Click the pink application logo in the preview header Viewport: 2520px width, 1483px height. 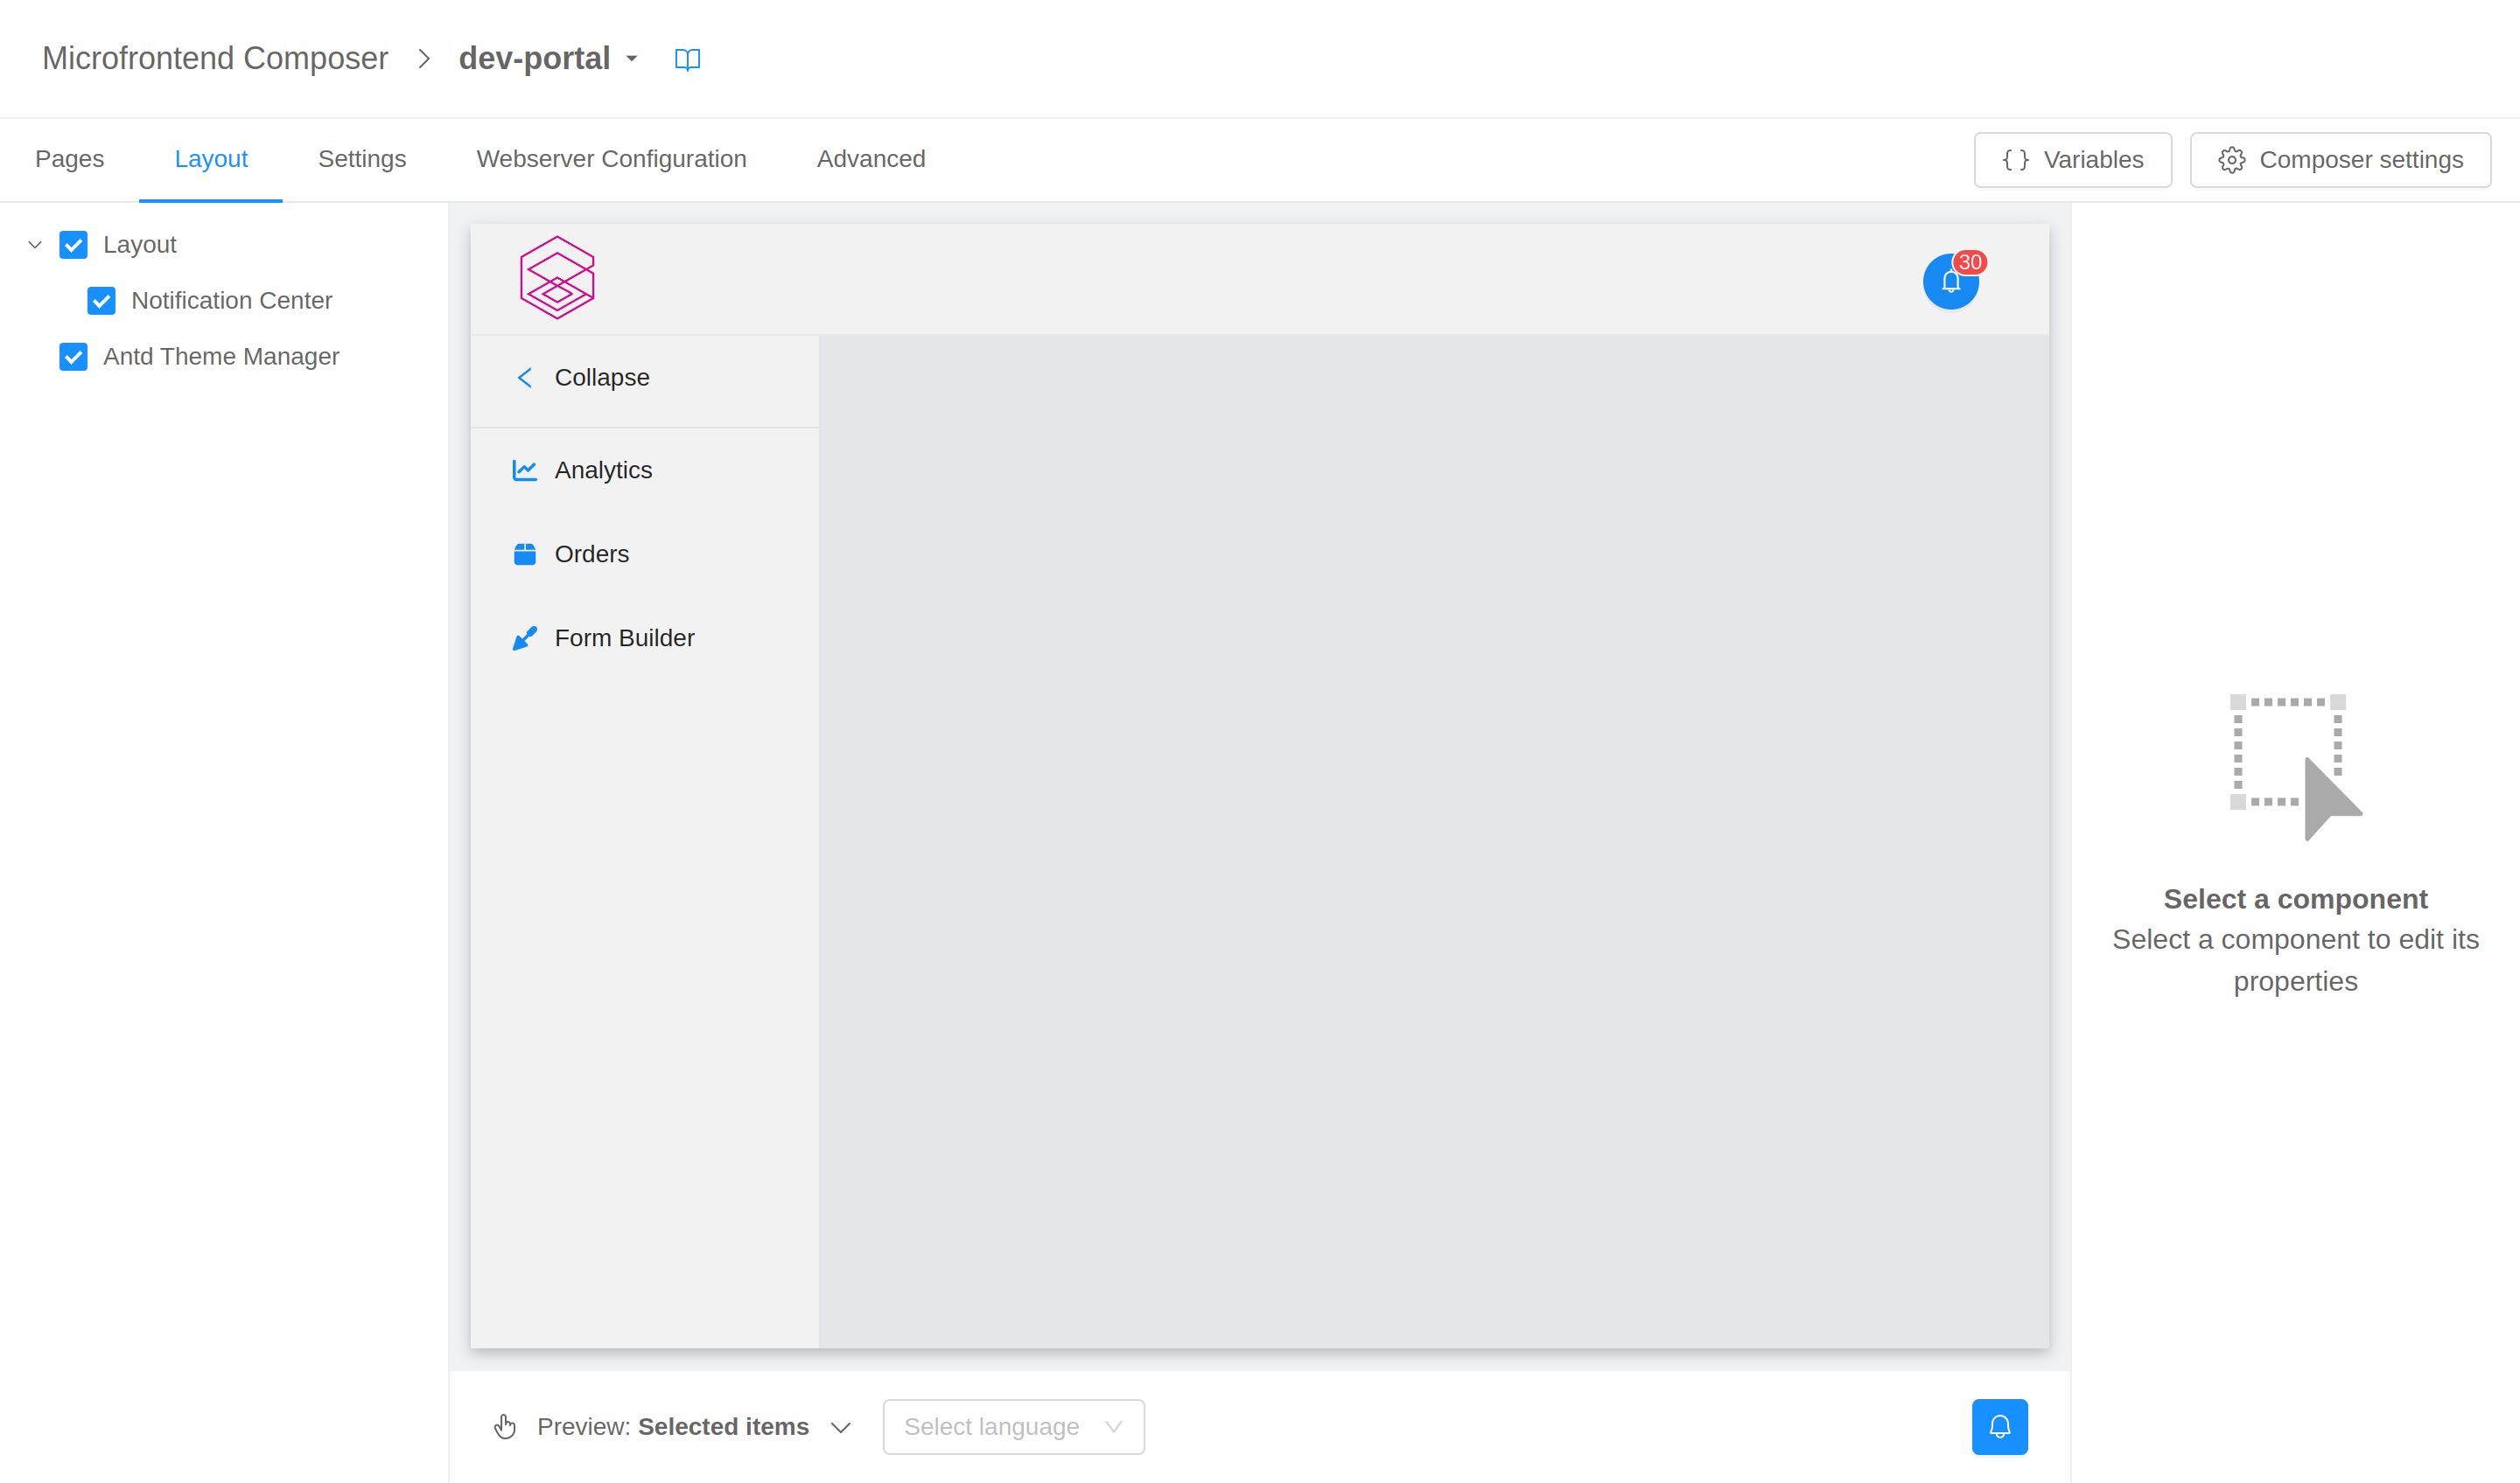click(x=557, y=278)
